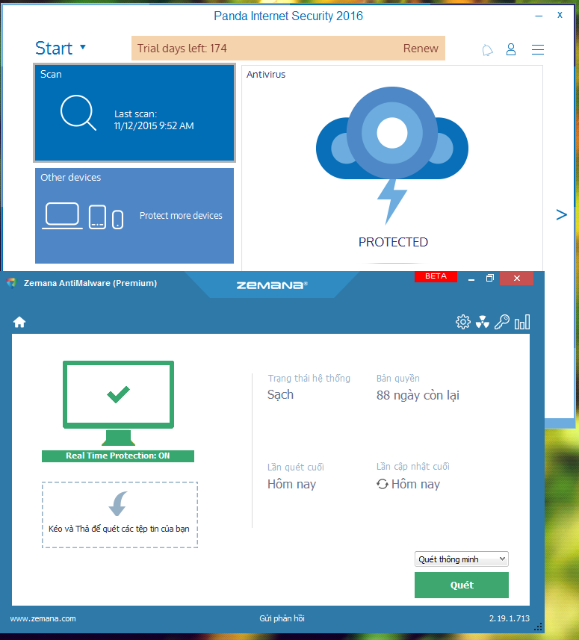Click Renew in the trial banner
Image resolution: width=579 pixels, height=640 pixels.
click(421, 48)
